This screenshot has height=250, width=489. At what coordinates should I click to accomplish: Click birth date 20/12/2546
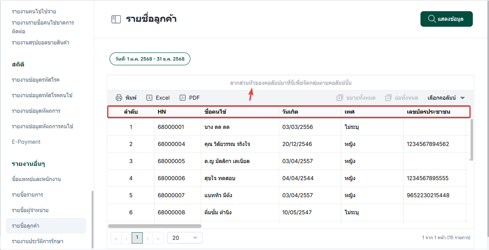297,144
